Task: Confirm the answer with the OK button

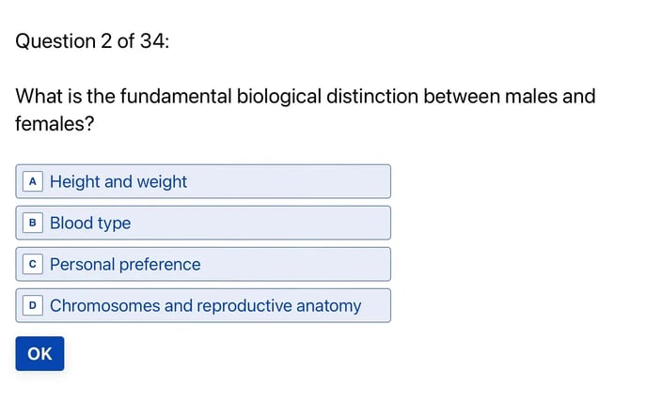Action: point(39,354)
